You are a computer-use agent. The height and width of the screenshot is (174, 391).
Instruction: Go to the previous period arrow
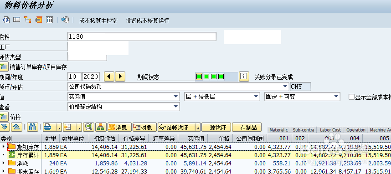click(109, 77)
